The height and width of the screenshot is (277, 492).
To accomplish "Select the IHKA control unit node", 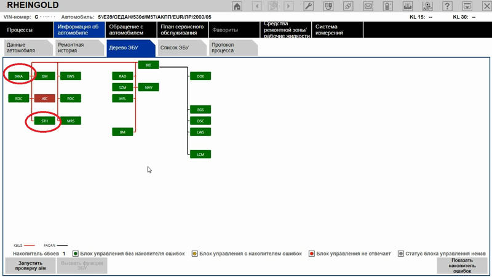I will point(18,76).
